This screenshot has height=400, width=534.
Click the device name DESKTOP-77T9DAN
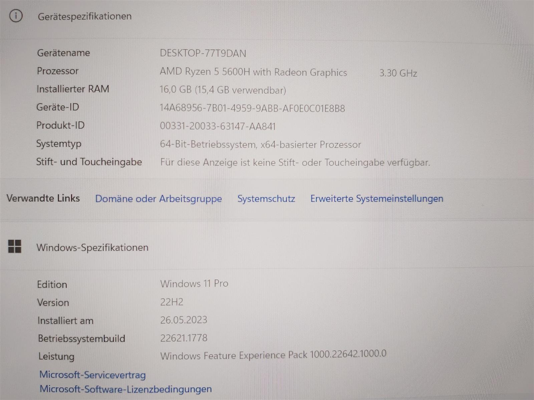coord(203,53)
